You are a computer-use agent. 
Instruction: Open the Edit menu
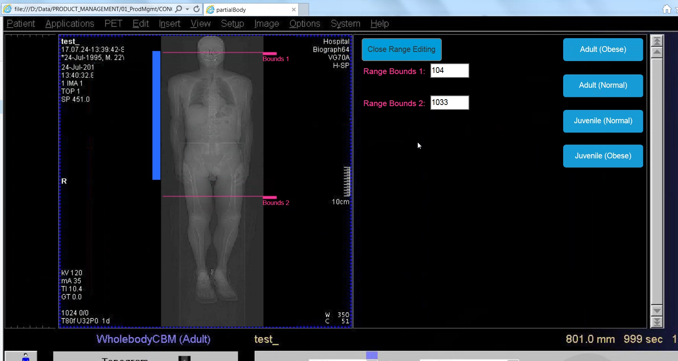point(140,24)
